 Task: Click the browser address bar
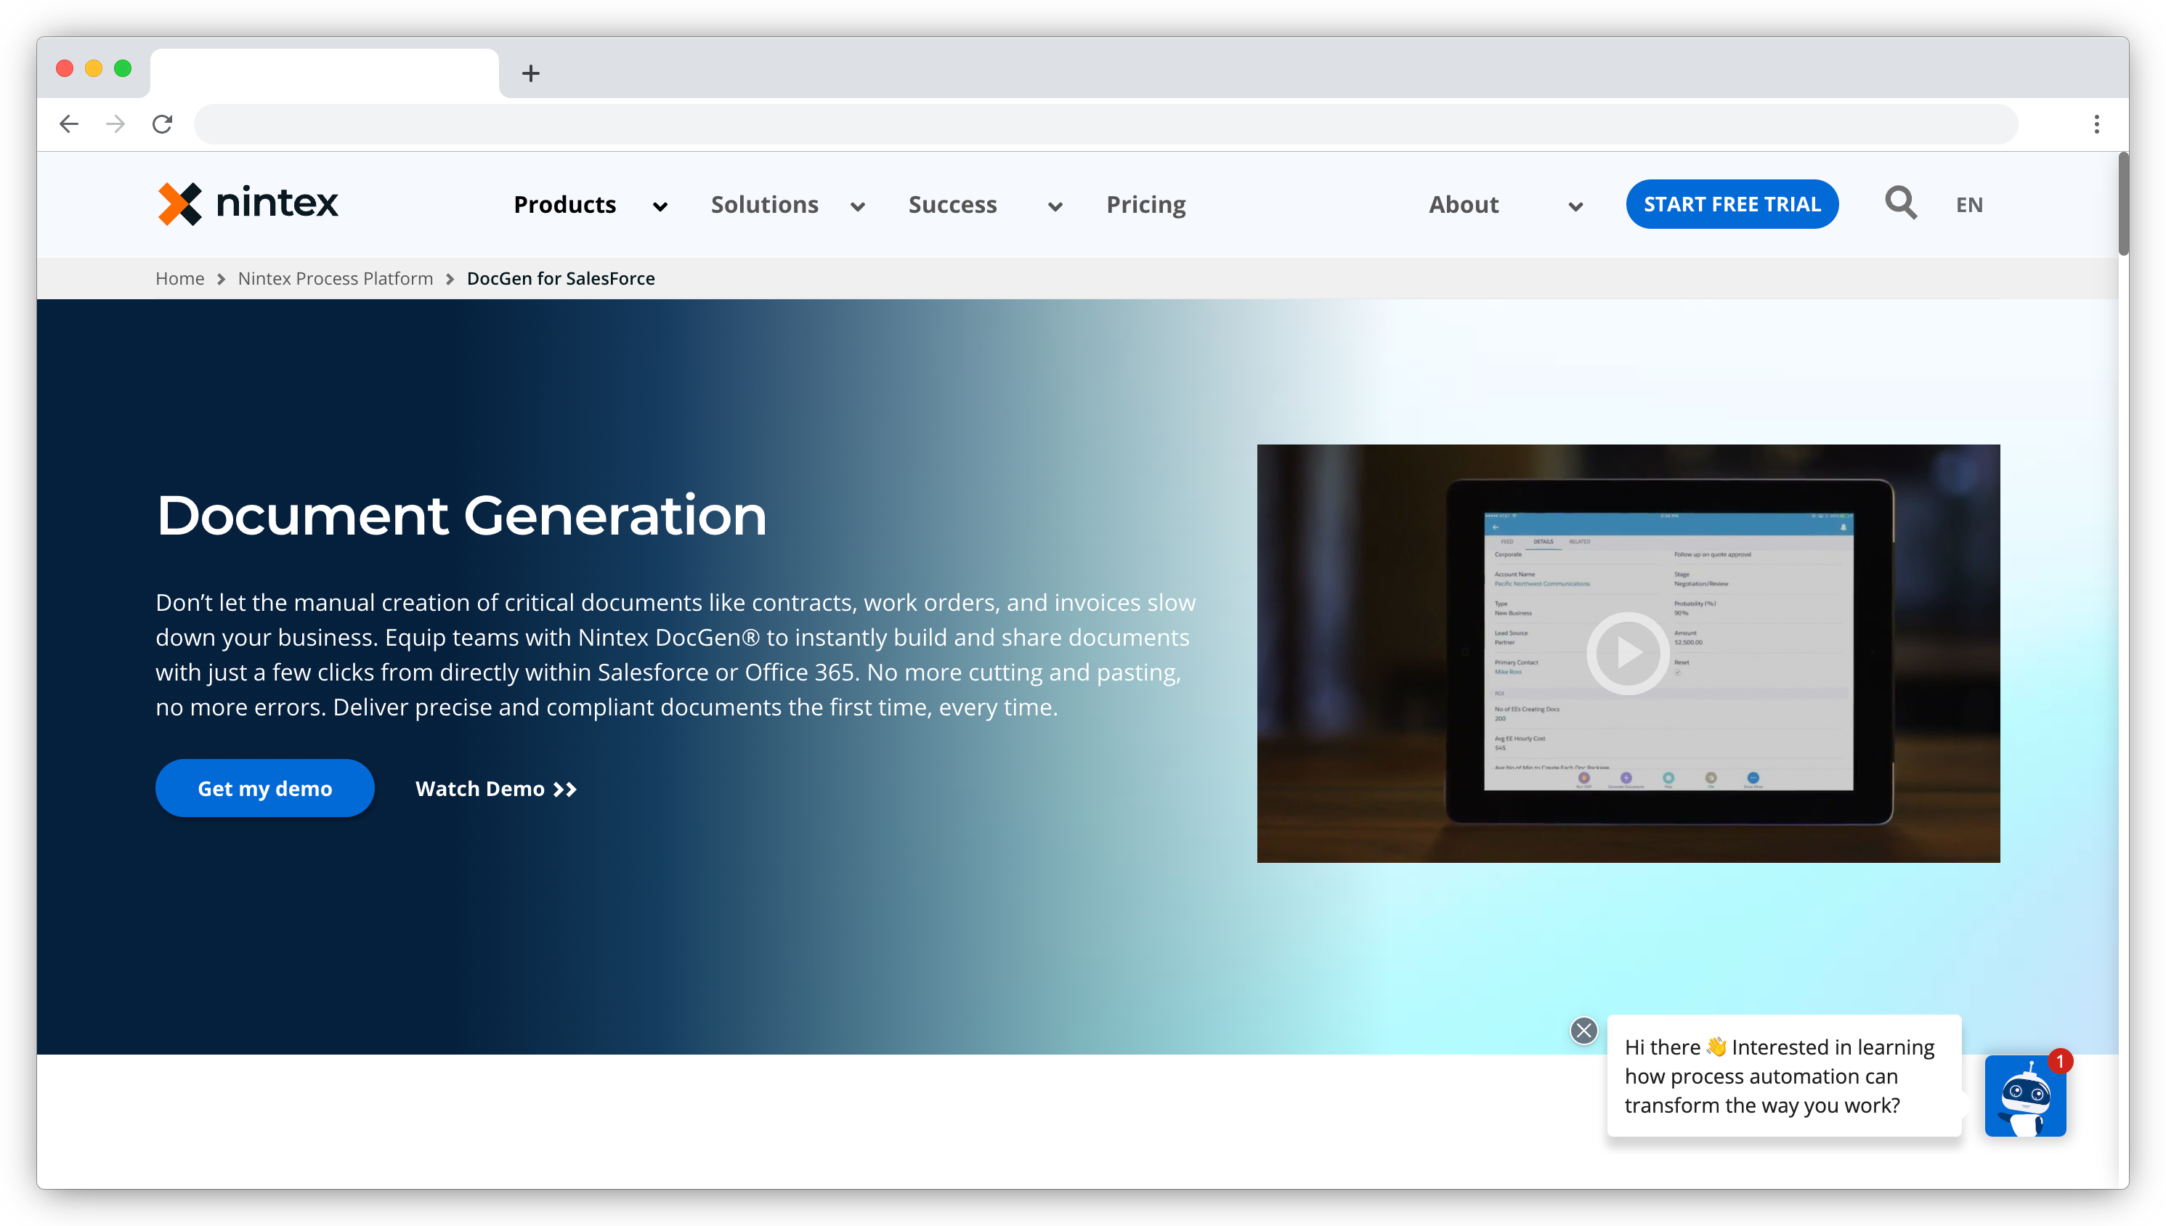1106,125
